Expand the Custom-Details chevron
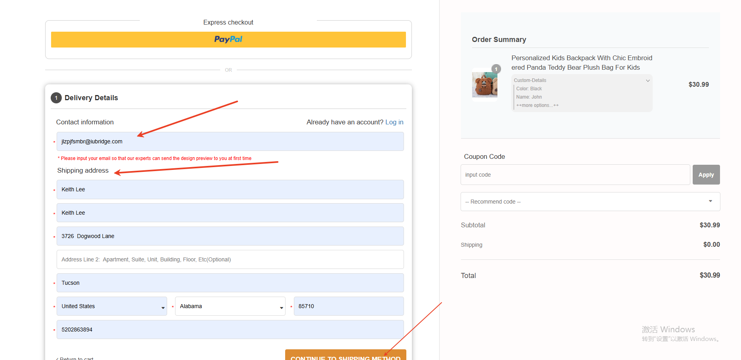Viewport: 741px width, 360px height. [x=648, y=80]
